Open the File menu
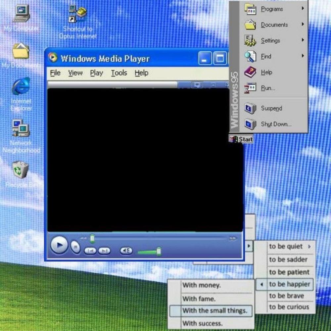 [55, 73]
